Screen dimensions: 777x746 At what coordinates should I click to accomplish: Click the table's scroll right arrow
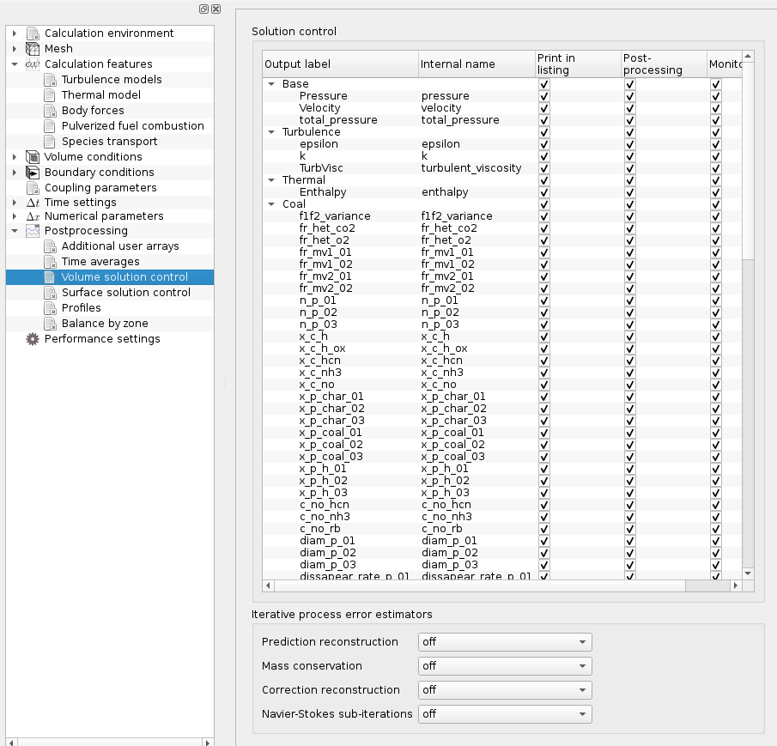pyautogui.click(x=736, y=585)
